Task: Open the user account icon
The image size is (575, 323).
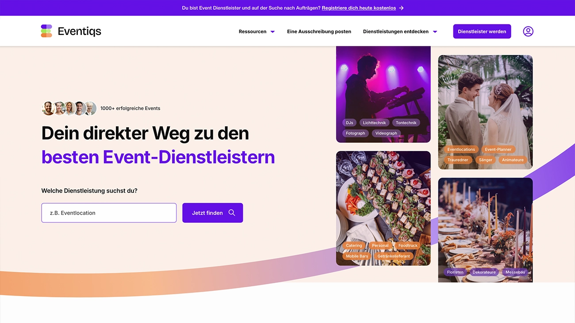Action: [x=528, y=31]
